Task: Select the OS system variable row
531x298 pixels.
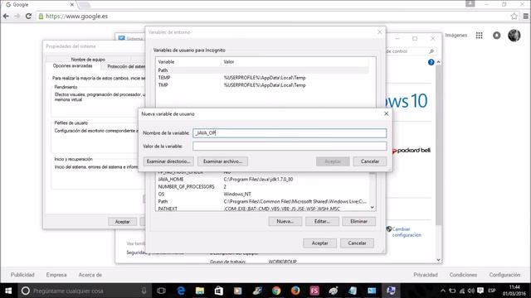Action: 262,194
